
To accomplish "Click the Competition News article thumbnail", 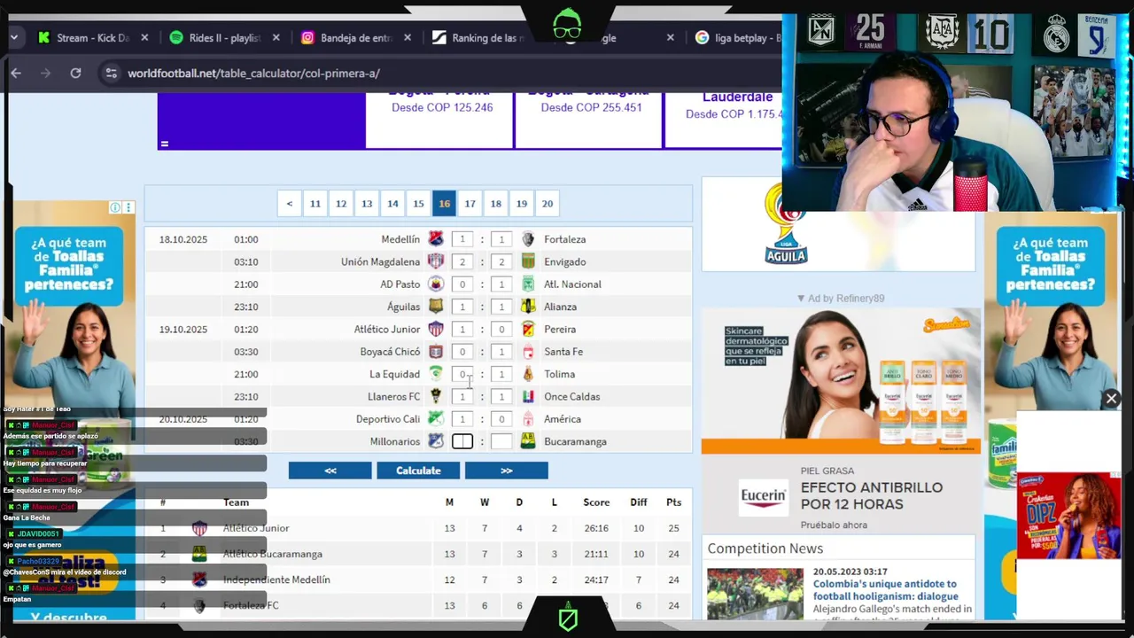I will point(755,593).
